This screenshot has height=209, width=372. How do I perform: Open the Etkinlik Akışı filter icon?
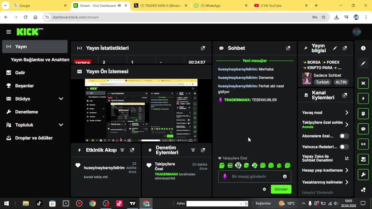point(122,150)
